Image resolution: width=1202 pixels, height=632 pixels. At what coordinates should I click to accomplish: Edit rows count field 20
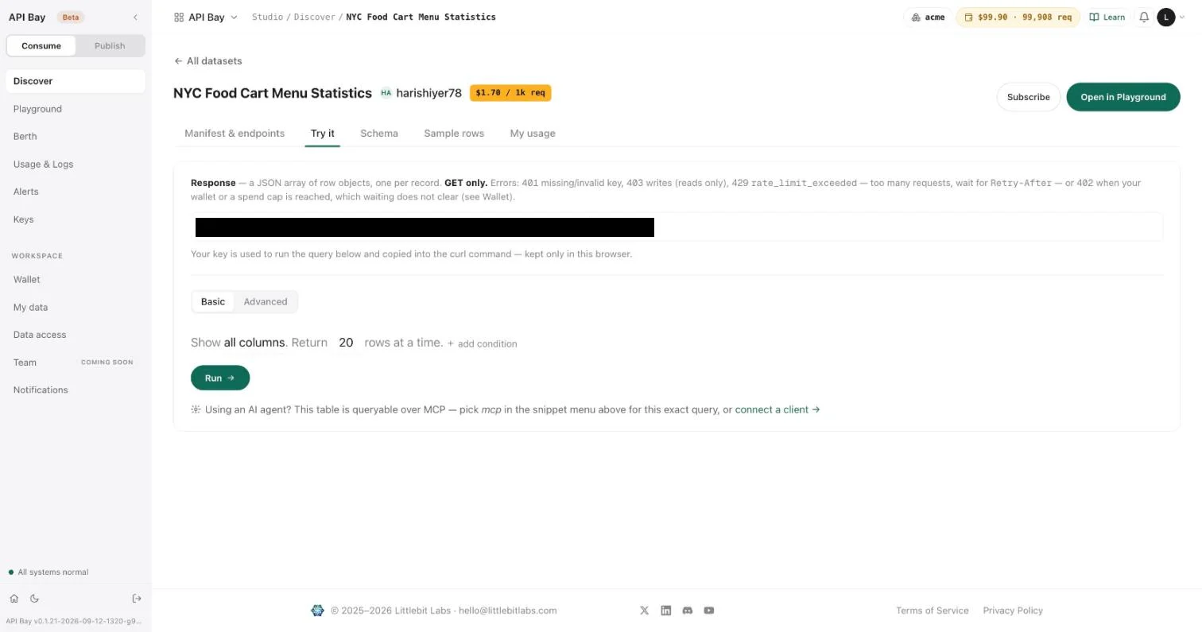[346, 343]
